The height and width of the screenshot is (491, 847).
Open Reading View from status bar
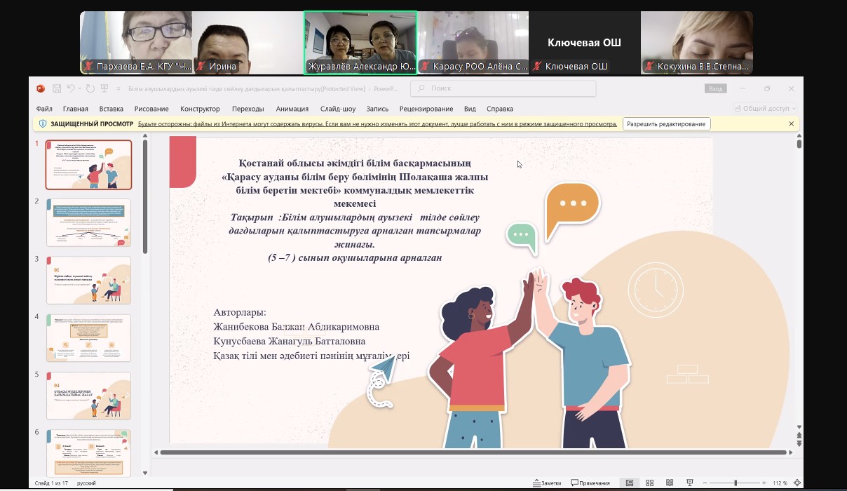670,483
